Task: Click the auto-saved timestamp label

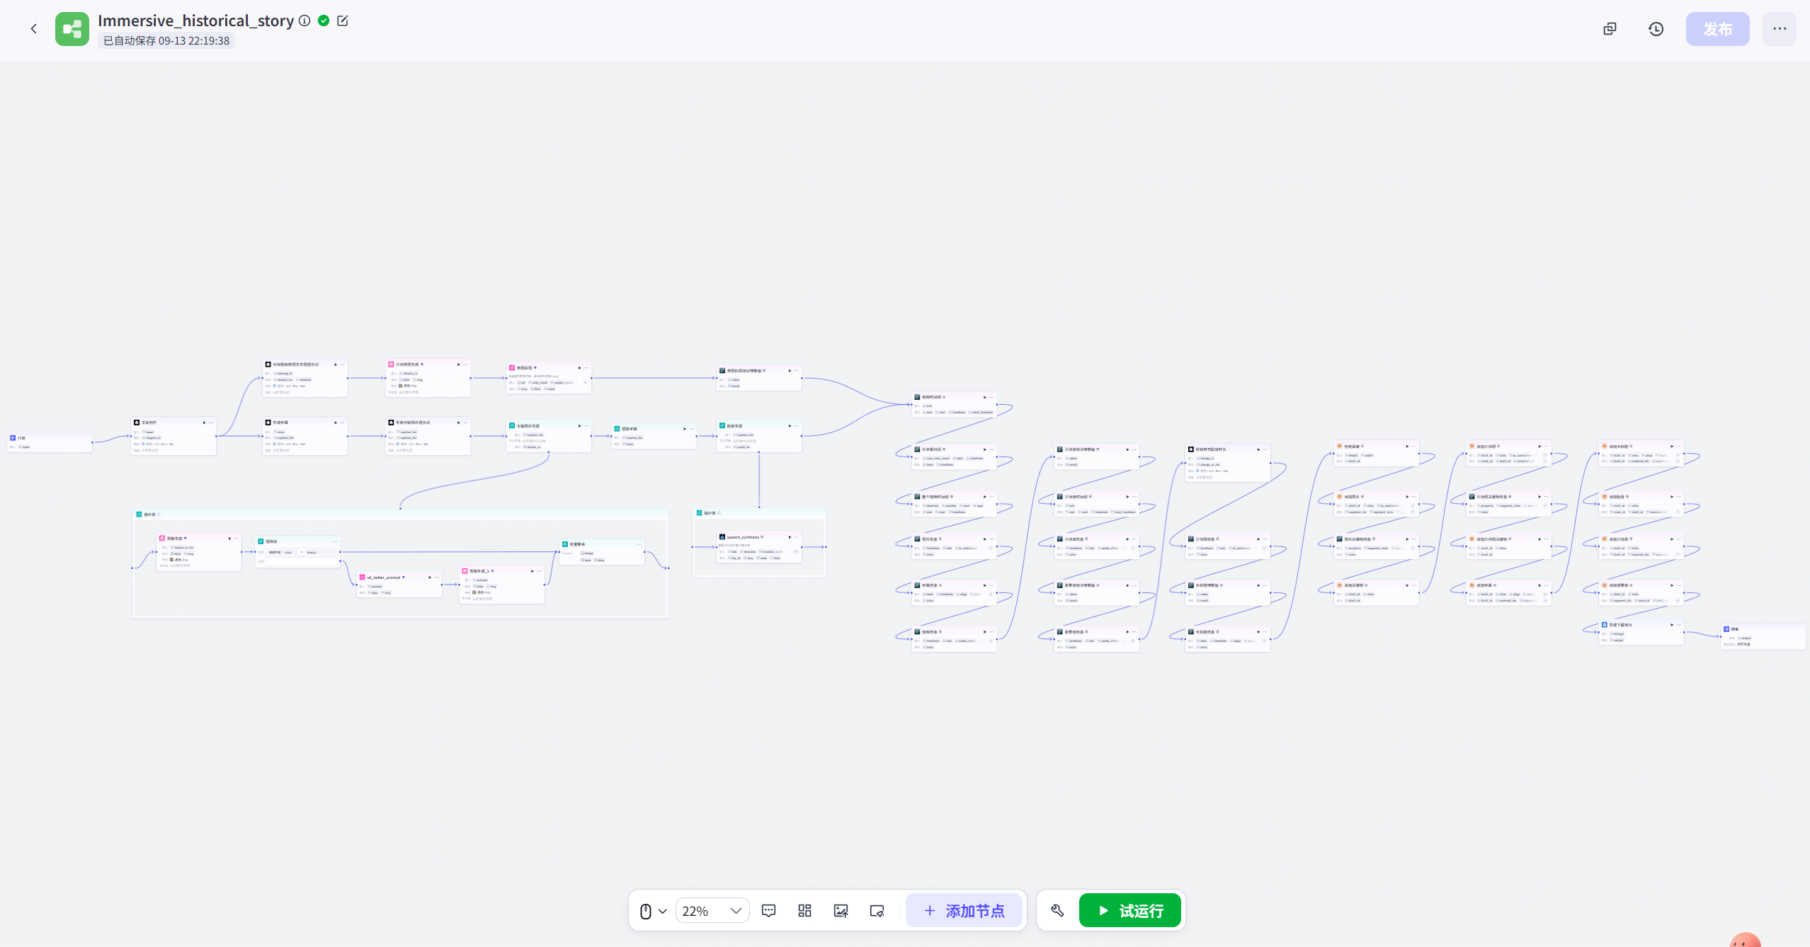Action: click(166, 41)
